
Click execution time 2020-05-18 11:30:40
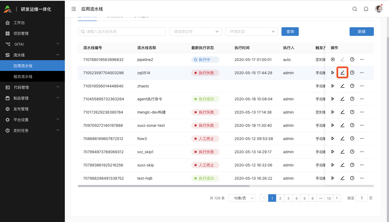[x=253, y=125]
